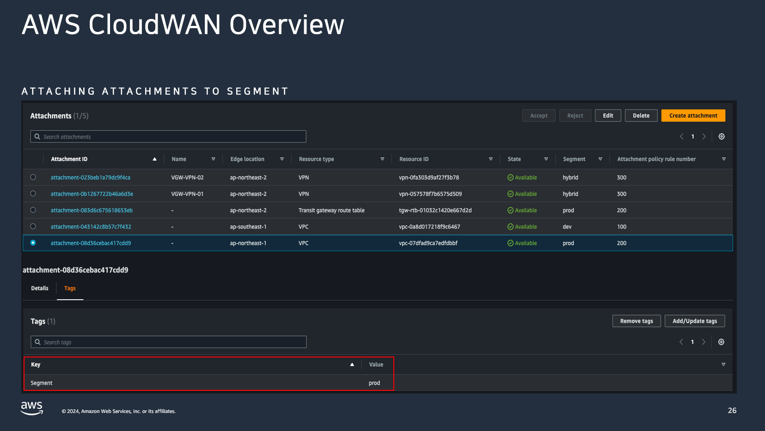Toggle radio for attachment-08d36cebac417cdd9
The width and height of the screenshot is (765, 431).
tap(33, 243)
